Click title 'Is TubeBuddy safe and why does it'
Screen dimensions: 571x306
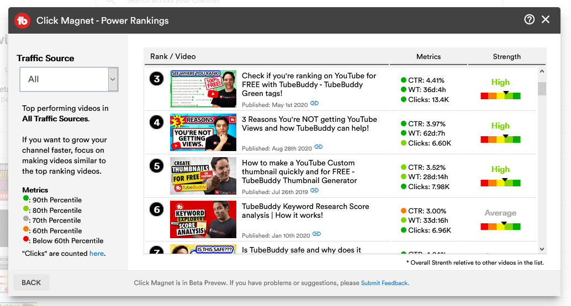[302, 250]
